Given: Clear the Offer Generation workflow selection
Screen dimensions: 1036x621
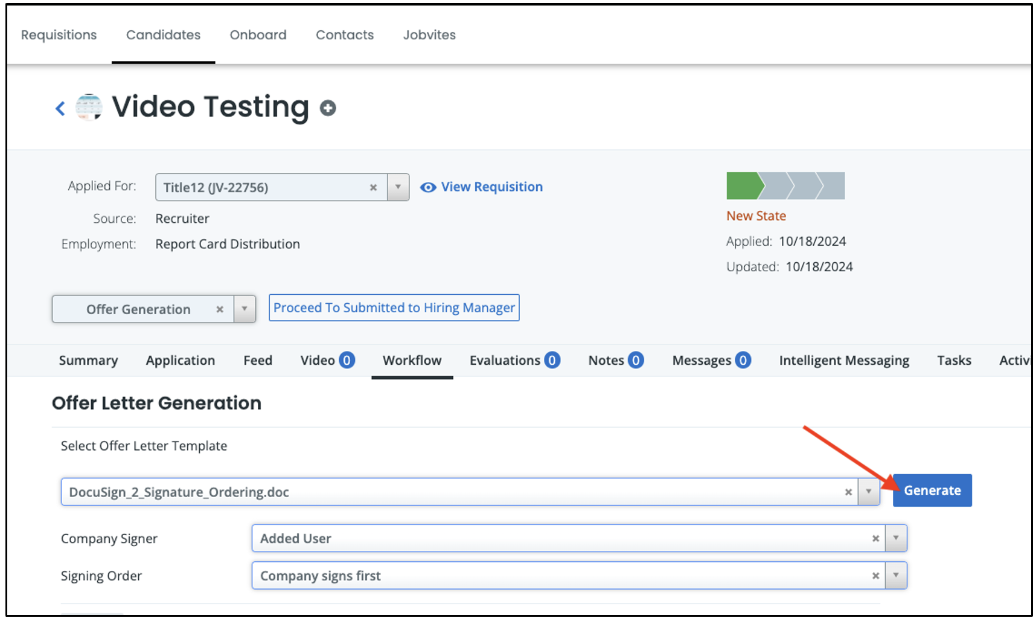Looking at the screenshot, I should 220,309.
